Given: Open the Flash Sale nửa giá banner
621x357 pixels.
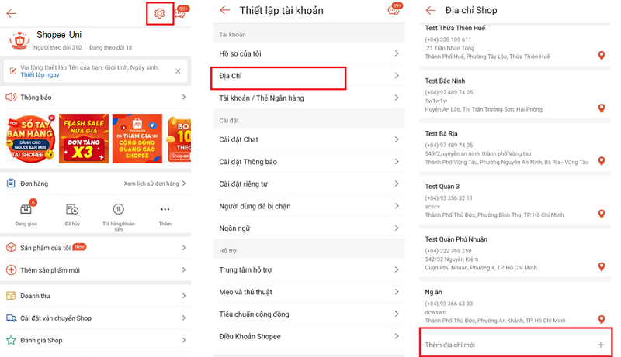Looking at the screenshot, I should pos(84,139).
